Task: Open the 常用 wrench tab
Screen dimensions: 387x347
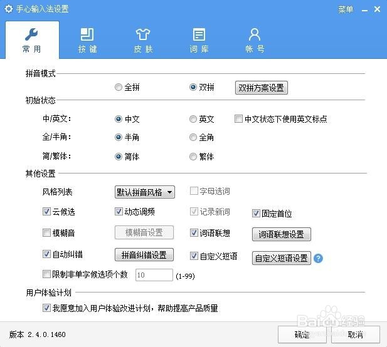Action: tap(32, 40)
